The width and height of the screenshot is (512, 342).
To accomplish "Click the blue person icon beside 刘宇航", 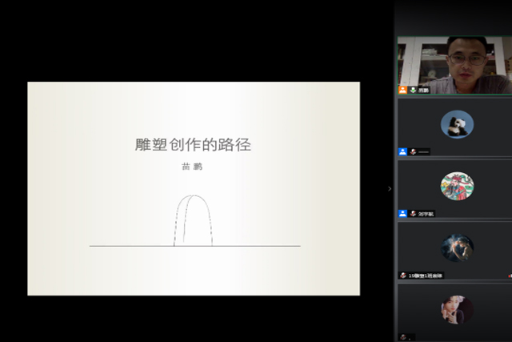I will pos(403,214).
